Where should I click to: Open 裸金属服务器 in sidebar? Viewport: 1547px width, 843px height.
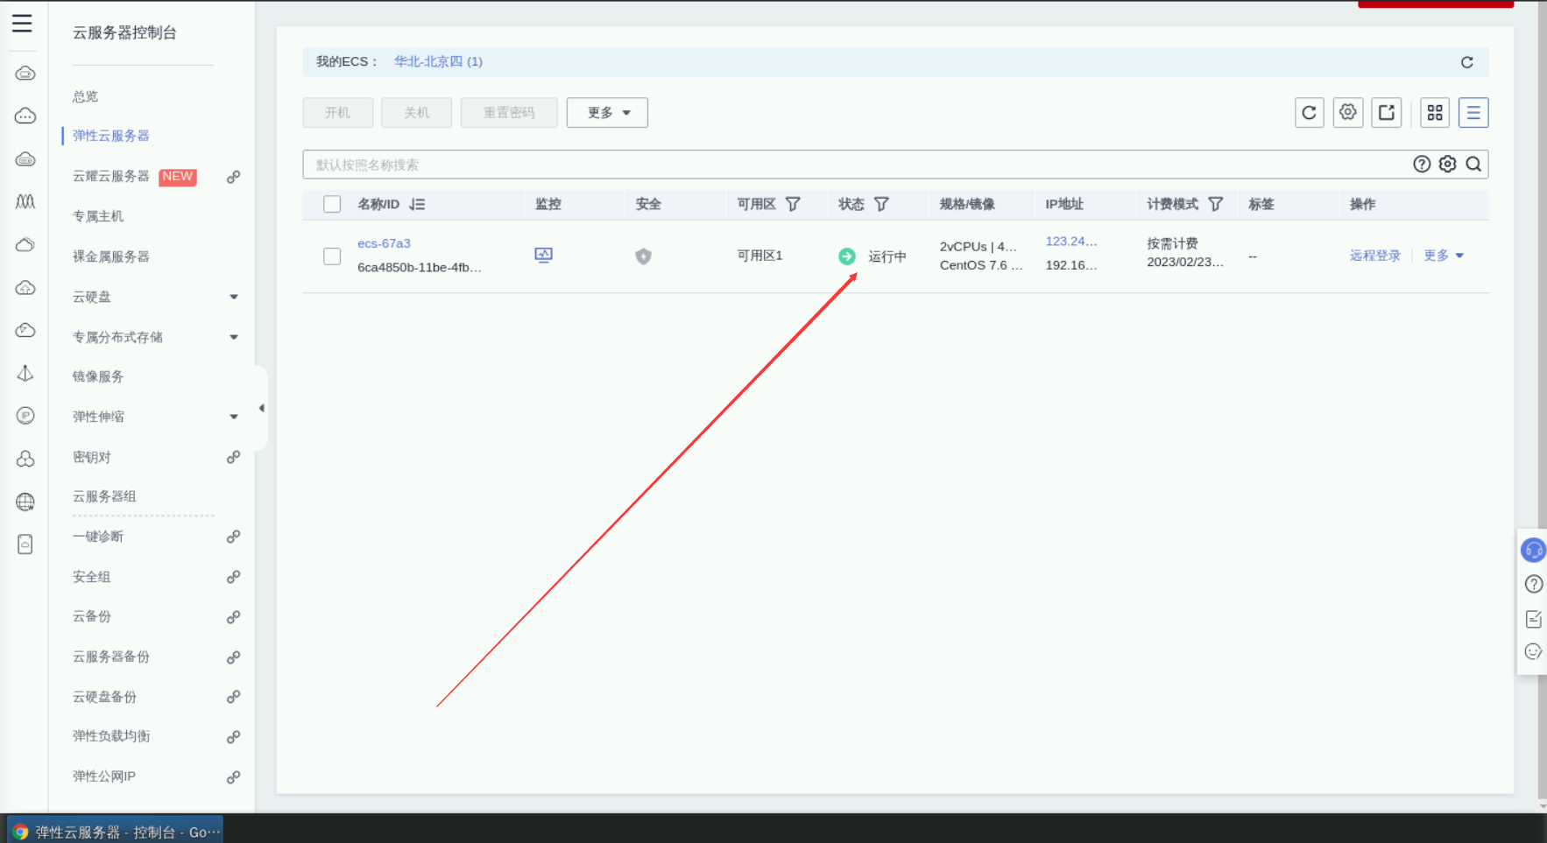coord(111,256)
